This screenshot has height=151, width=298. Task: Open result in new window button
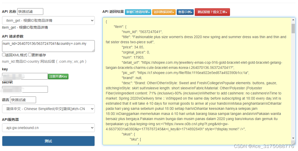[138, 12]
